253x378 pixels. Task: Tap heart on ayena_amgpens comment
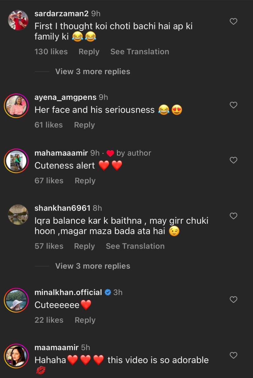coord(233,105)
